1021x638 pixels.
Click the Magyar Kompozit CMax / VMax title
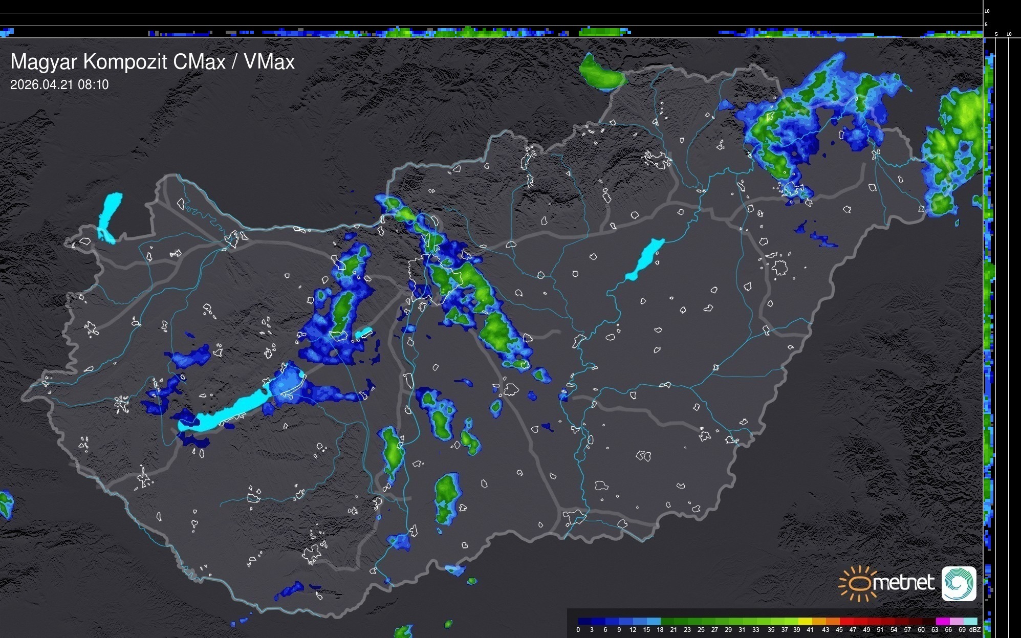coord(153,62)
